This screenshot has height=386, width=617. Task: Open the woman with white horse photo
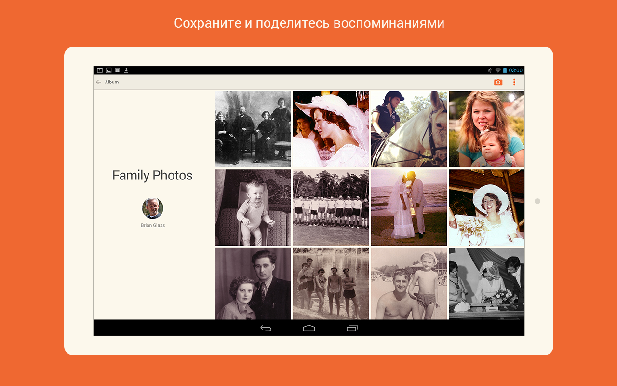click(409, 129)
